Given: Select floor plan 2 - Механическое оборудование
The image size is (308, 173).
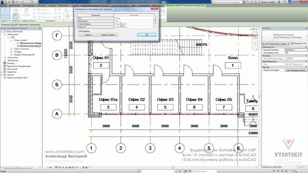Looking at the screenshot, I should [x=29, y=46].
